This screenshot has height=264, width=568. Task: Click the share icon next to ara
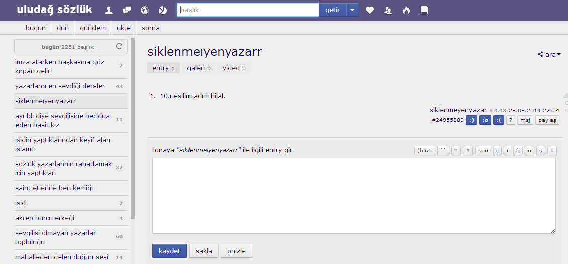[540, 54]
